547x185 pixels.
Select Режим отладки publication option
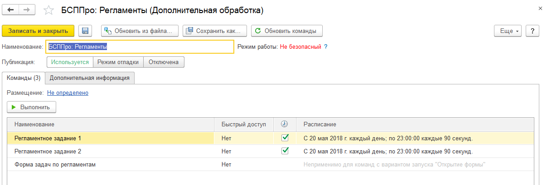pyautogui.click(x=118, y=62)
